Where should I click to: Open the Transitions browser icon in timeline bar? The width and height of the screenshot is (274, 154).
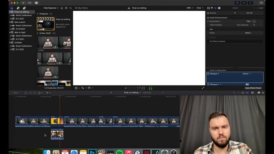tap(263, 93)
